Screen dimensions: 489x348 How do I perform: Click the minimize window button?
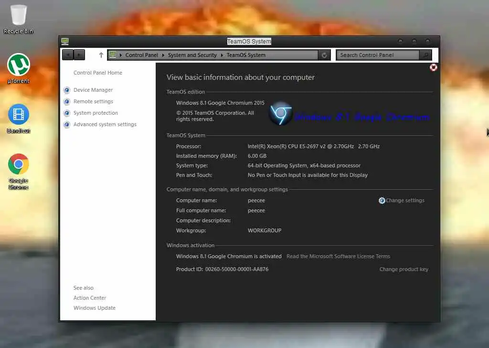coord(400,41)
